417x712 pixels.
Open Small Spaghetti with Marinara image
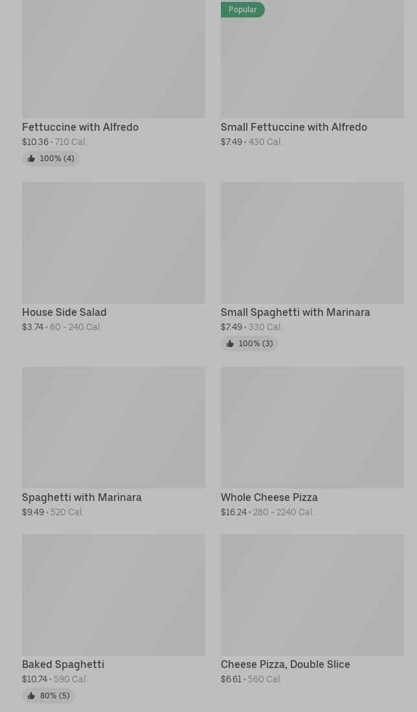(x=312, y=243)
